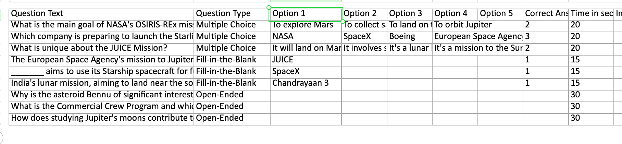Image resolution: width=622 pixels, height=144 pixels.
Task: Select the European Space Agency cell
Action: coord(478,37)
